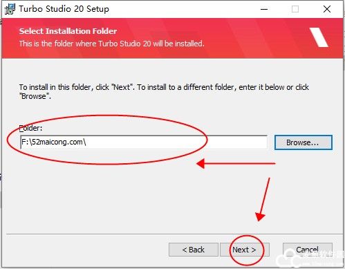Click the diagonal red arrow pointing to Next

[x=263, y=199]
